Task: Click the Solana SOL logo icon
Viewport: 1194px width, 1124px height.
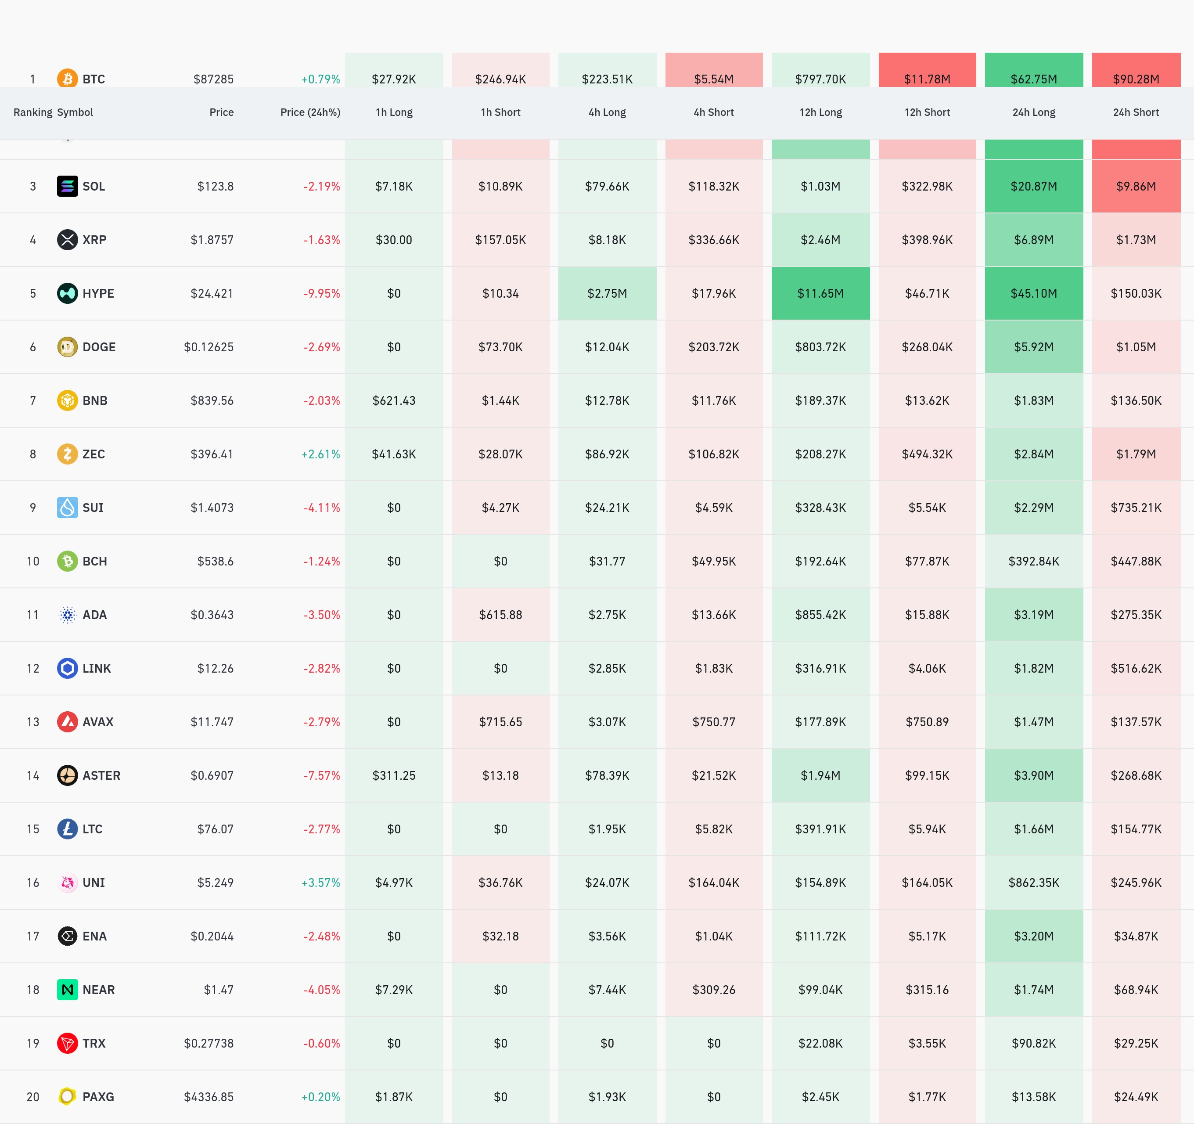Action: 67,186
